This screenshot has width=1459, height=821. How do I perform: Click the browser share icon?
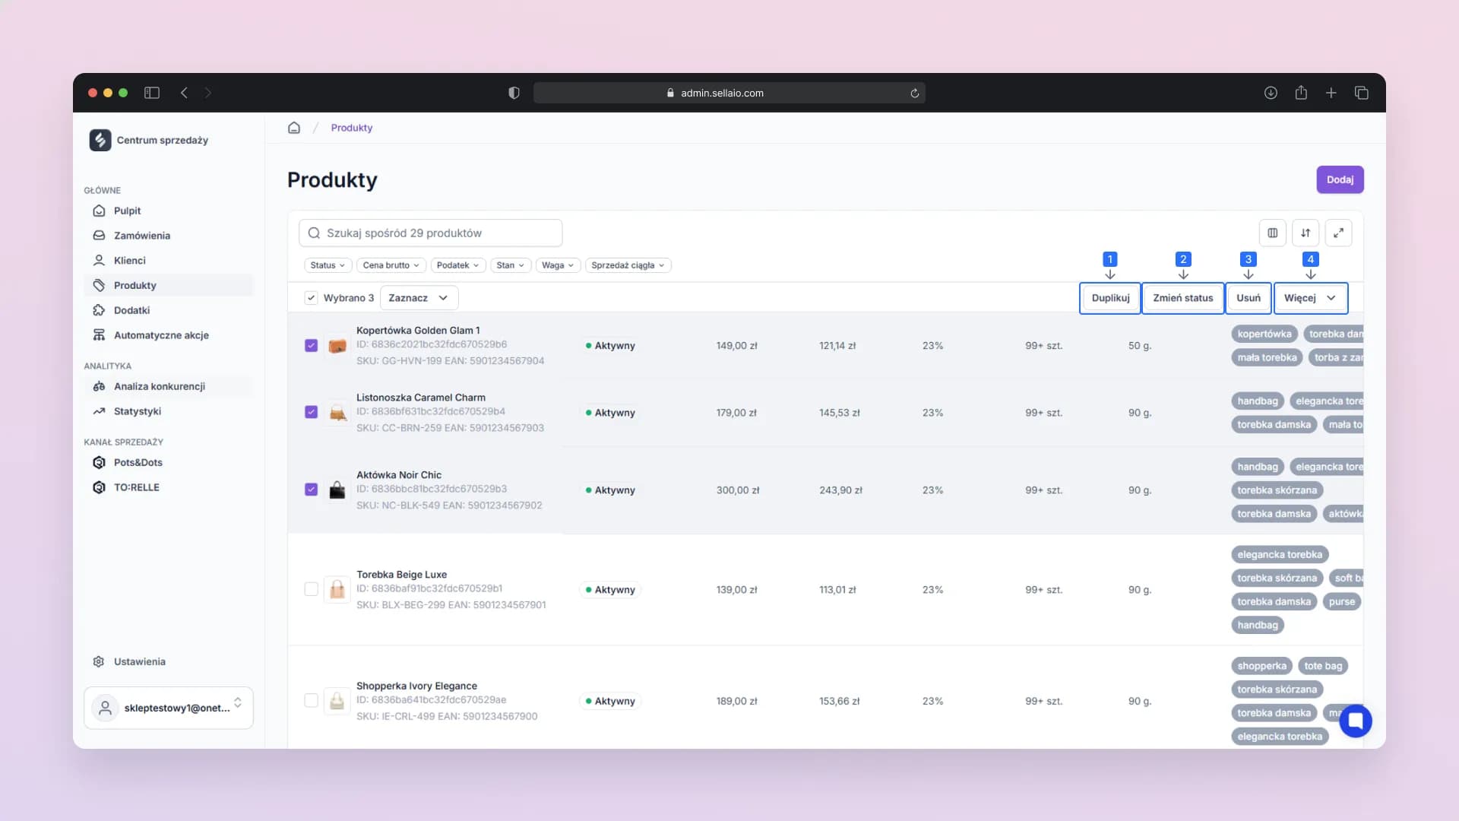1301,93
